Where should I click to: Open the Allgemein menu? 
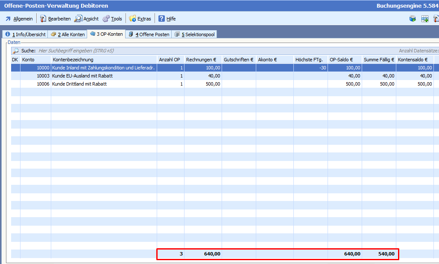19,19
